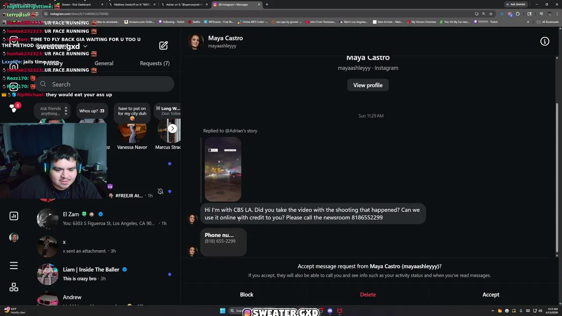Open the My Verizon Overview bookmark

click(421, 22)
